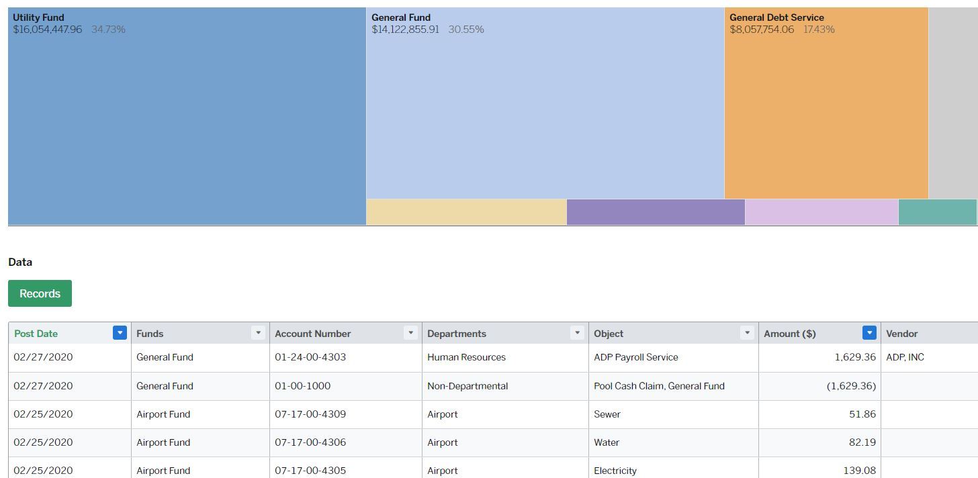Open the Object column dropdown

[x=747, y=332]
